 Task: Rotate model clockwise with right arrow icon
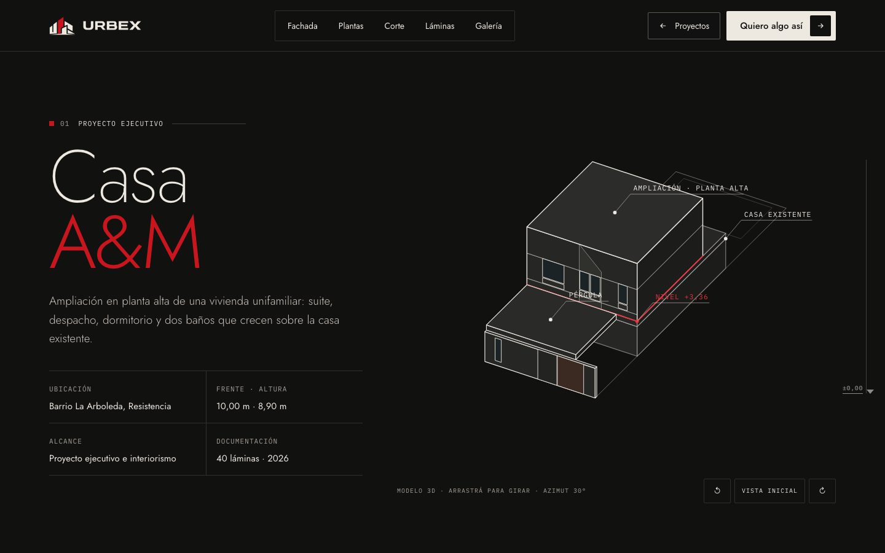pyautogui.click(x=822, y=491)
